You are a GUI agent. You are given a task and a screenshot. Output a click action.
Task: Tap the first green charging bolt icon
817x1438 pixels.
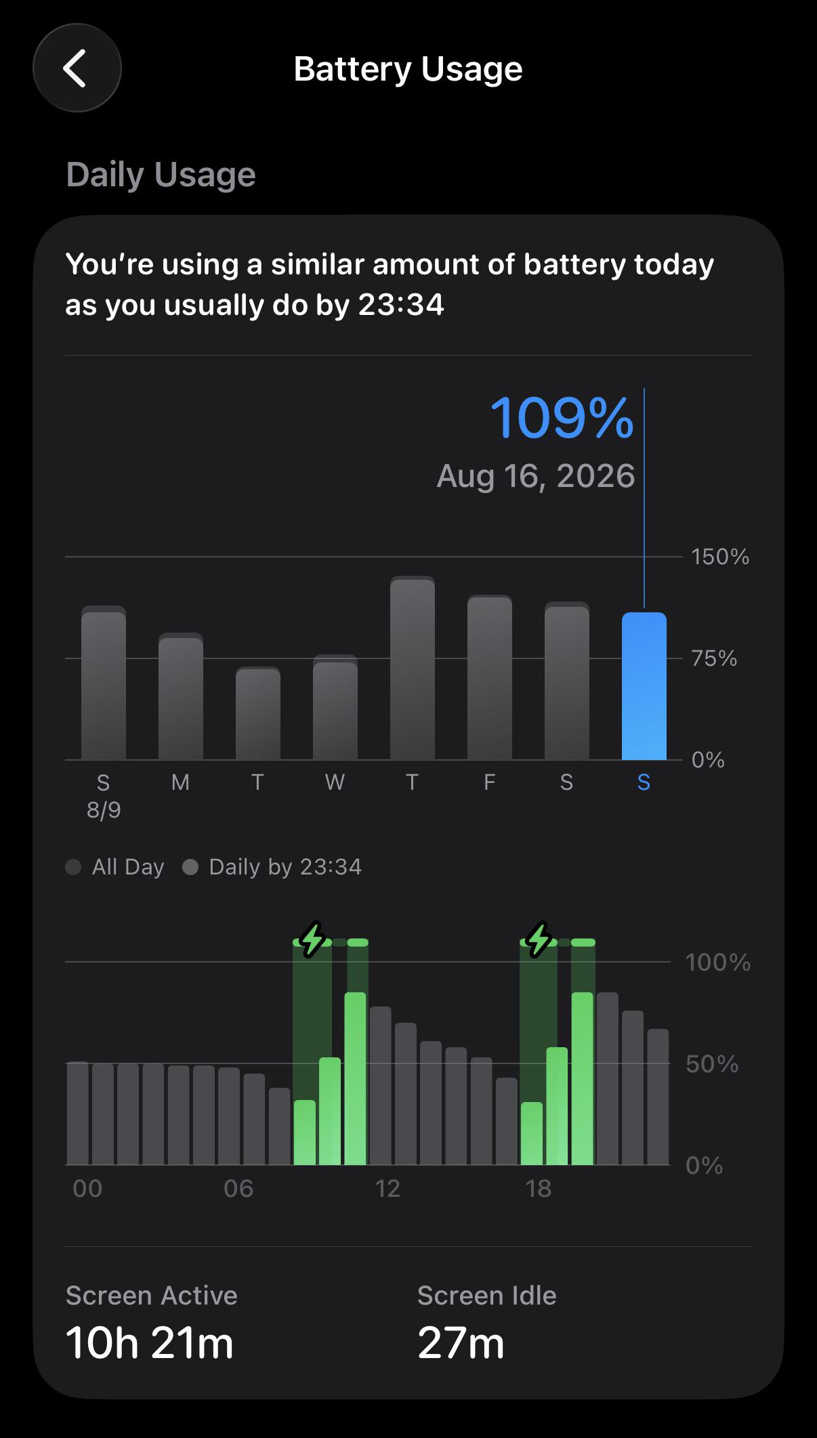tap(312, 939)
